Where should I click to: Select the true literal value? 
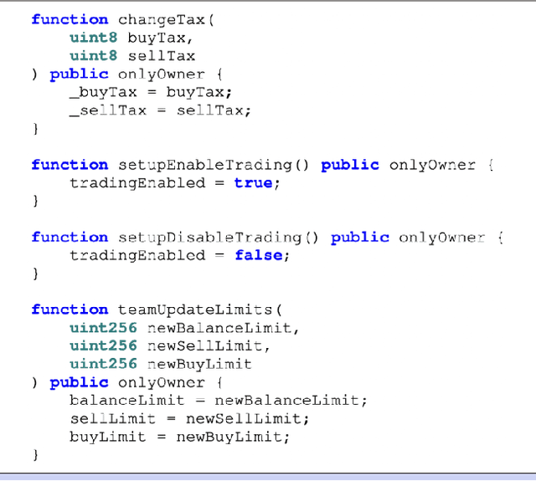point(252,183)
